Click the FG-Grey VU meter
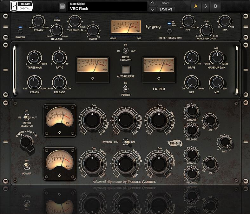 pyautogui.click(x=126, y=27)
